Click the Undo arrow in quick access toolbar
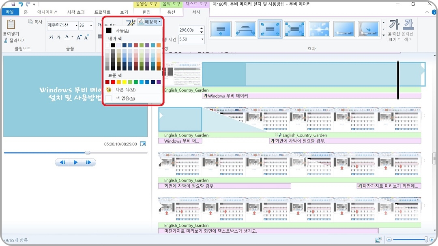The image size is (438, 246). 21,4
